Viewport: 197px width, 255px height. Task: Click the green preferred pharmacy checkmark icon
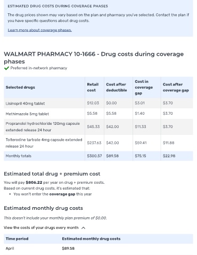point(6,68)
